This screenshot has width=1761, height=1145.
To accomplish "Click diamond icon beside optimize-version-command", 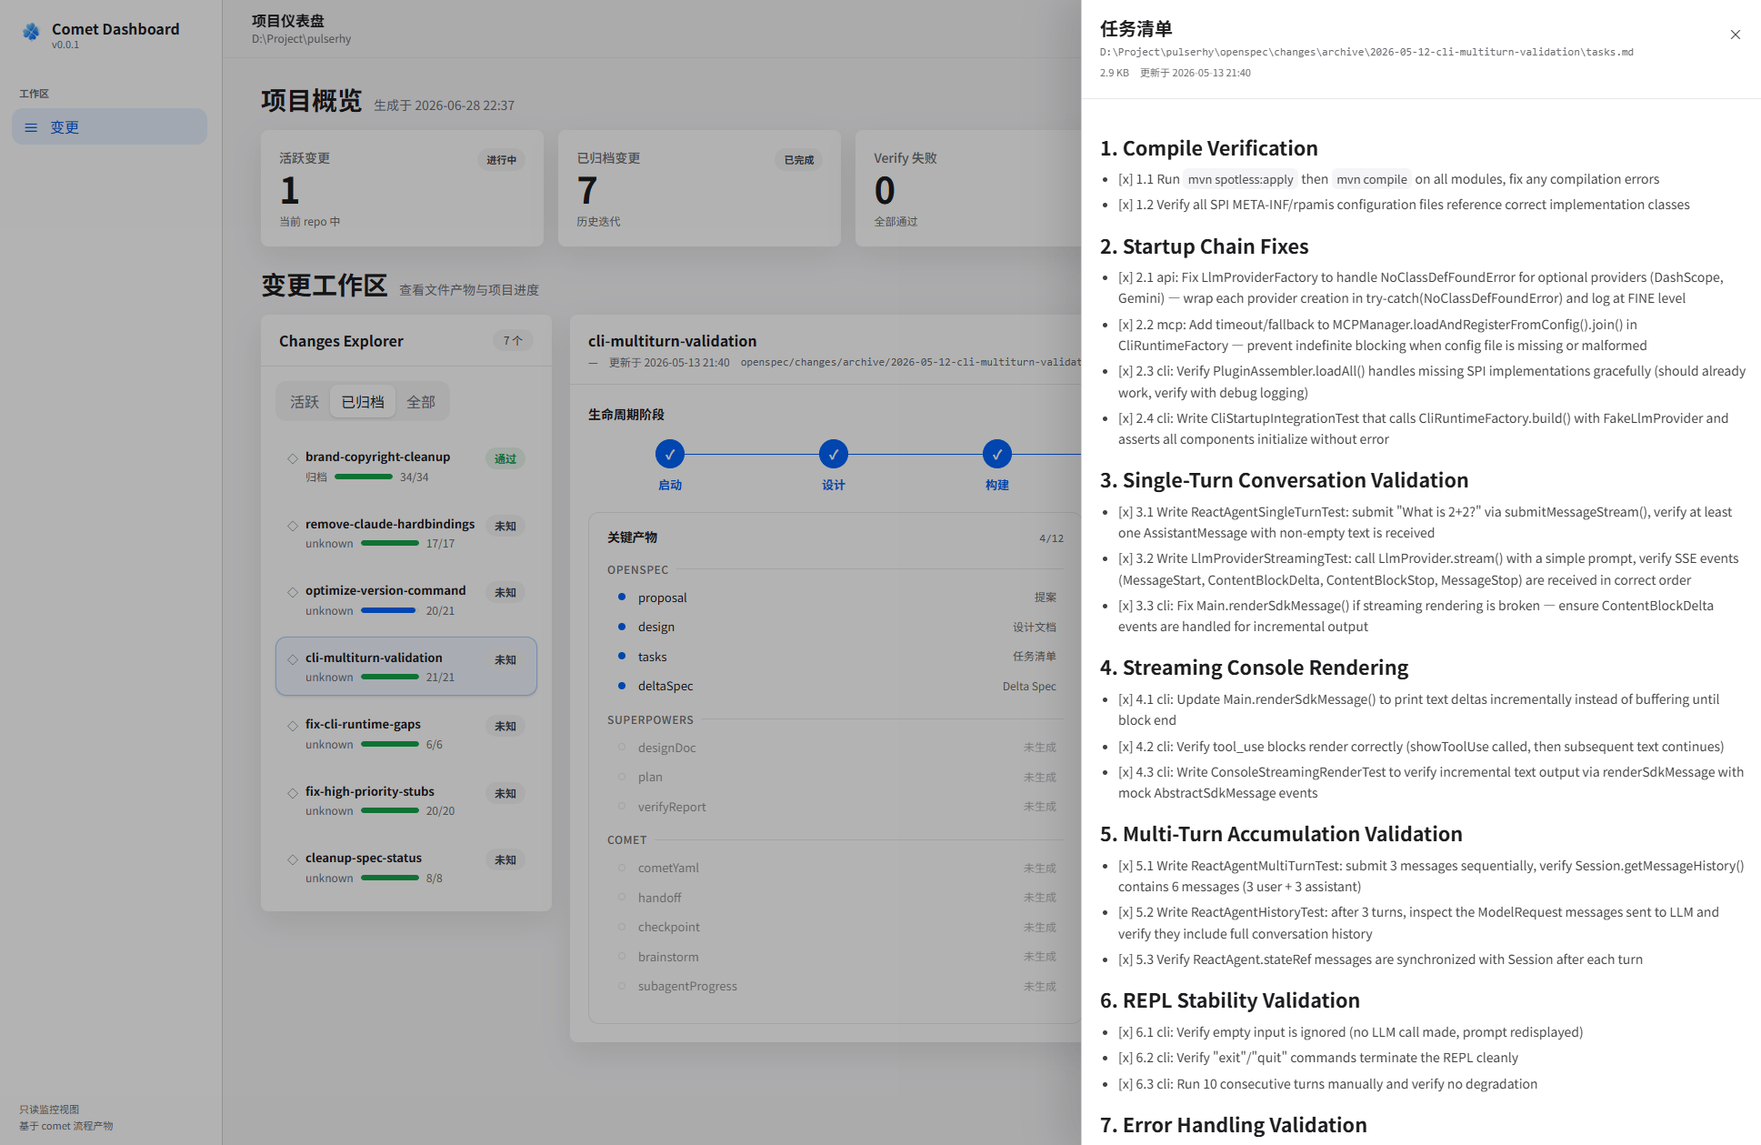I will 293,592.
